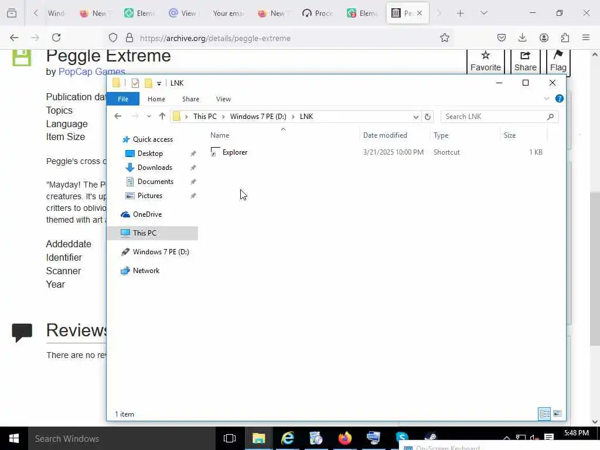Screen dimensions: 600x450
Task: Select Network in the navigation pane
Action: (x=146, y=271)
